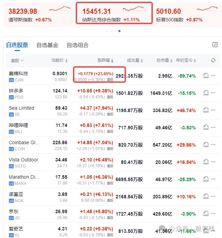Switch to 自选基金 tab
The height and width of the screenshot is (238, 222).
pos(47,45)
